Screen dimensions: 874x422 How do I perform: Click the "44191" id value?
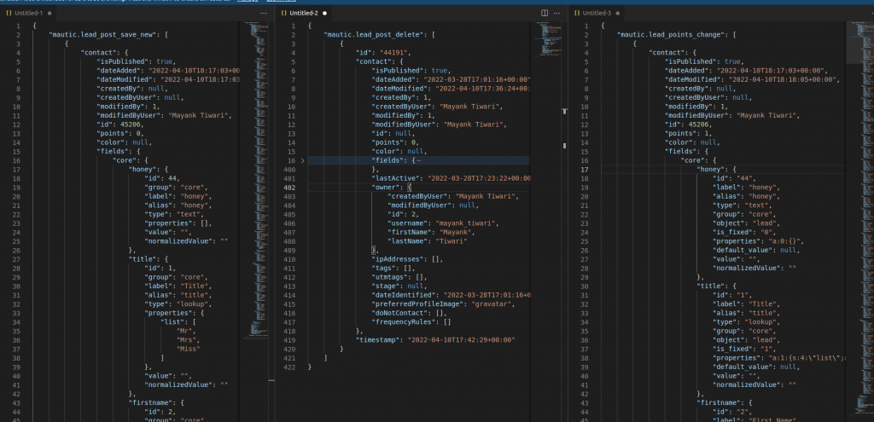394,53
